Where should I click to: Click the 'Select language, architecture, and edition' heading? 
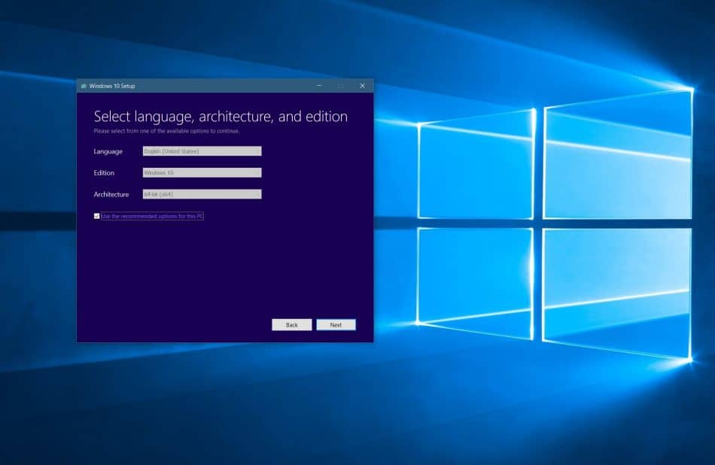pos(221,117)
